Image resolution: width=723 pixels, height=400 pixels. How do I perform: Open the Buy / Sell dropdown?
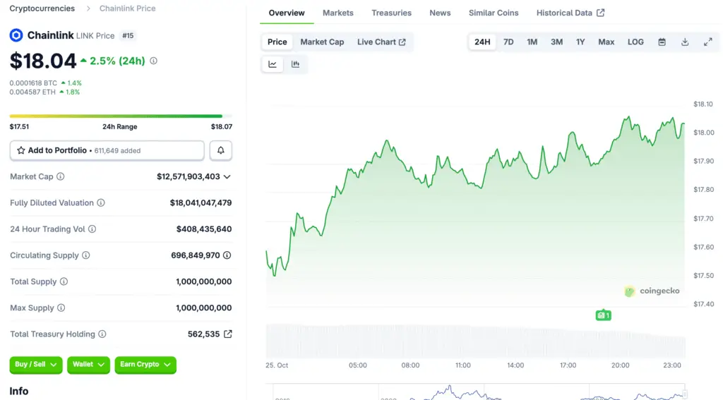[x=36, y=365]
